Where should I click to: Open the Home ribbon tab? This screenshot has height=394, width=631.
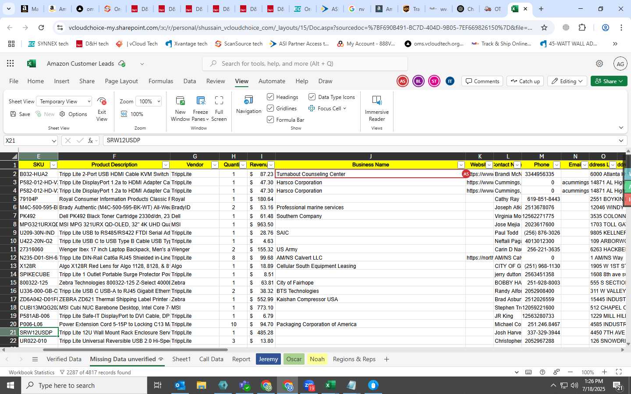[x=35, y=81]
